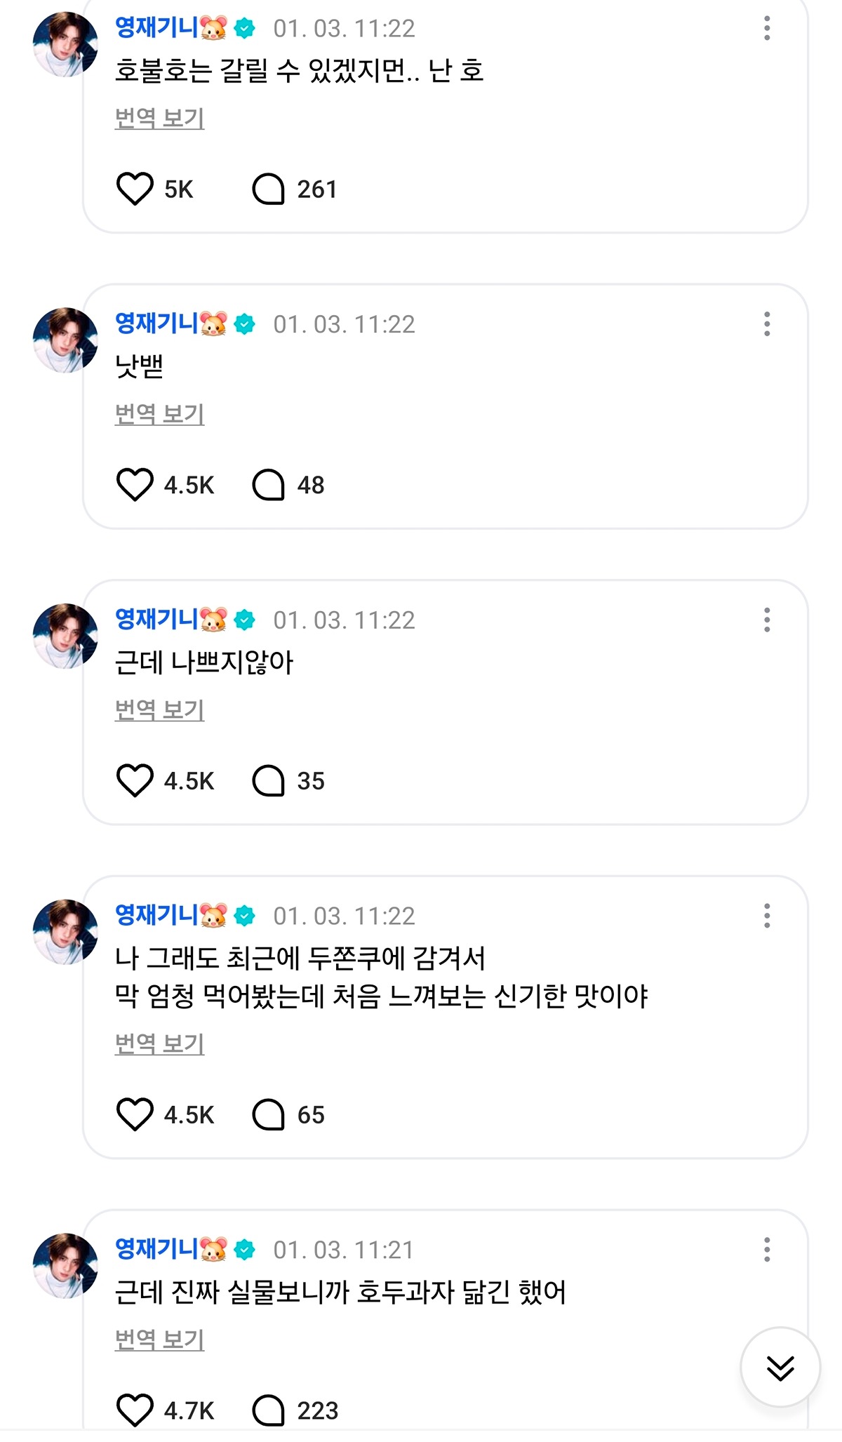842x1442 pixels.
Task: Like the "낫밷" post with heart icon
Action: pyautogui.click(x=134, y=485)
